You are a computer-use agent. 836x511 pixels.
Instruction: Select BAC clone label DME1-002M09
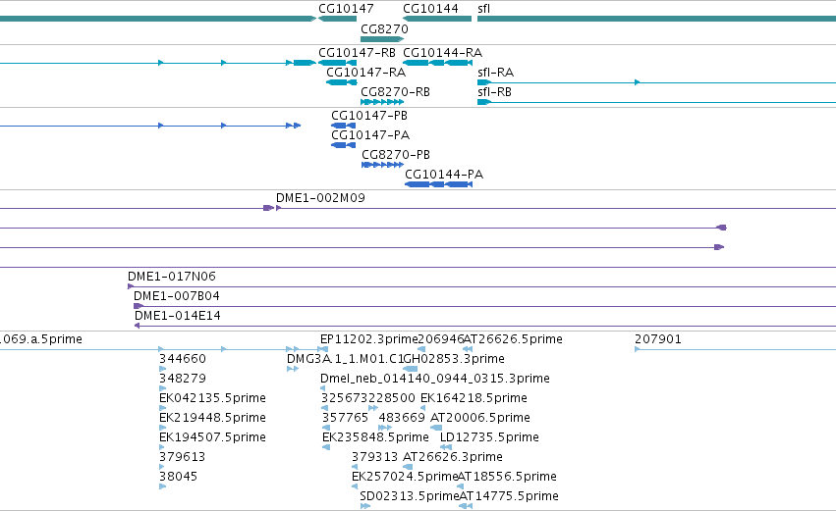320,198
